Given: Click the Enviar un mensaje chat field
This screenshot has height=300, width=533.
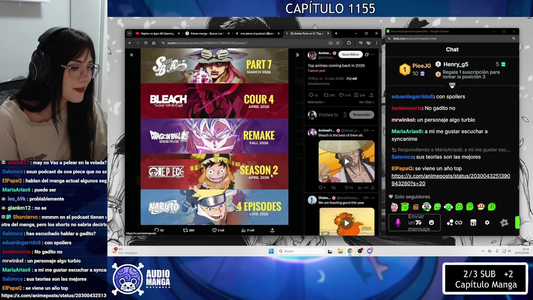Looking at the screenshot, I should [414, 223].
